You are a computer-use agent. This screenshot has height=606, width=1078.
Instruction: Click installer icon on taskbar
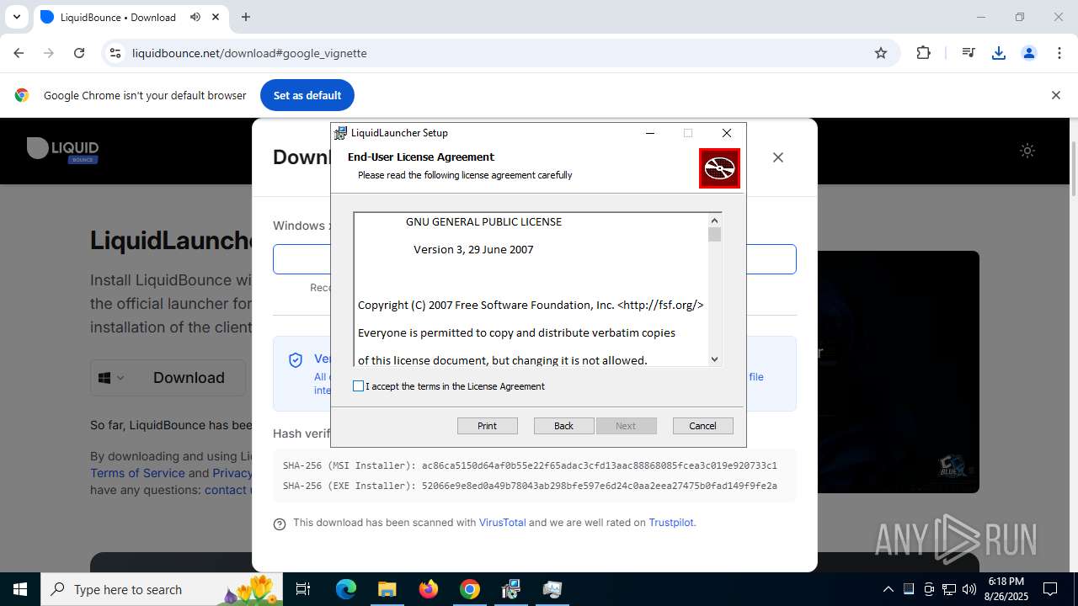coord(511,589)
